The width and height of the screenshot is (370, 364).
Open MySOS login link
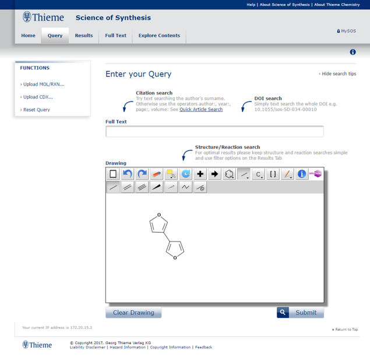(x=347, y=31)
